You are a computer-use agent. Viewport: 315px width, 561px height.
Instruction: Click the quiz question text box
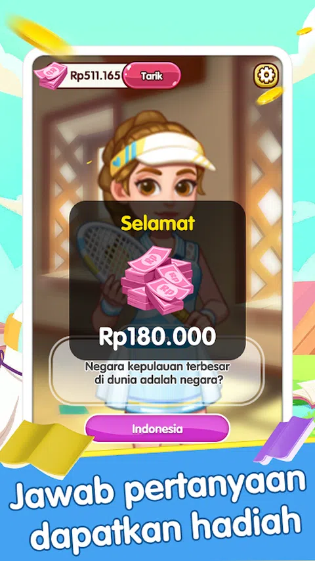(x=157, y=373)
